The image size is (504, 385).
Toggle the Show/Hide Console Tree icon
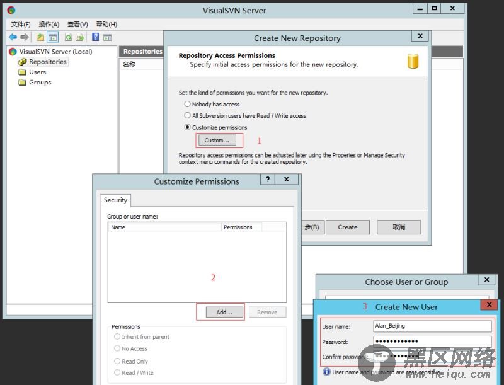pyautogui.click(x=53, y=37)
